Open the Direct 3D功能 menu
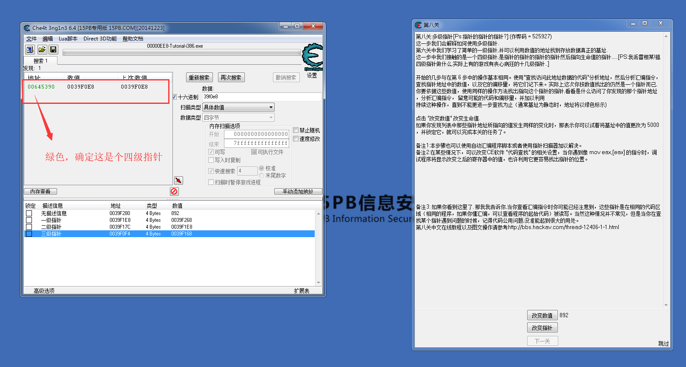Viewport: 686px width, 367px height. click(x=100, y=39)
